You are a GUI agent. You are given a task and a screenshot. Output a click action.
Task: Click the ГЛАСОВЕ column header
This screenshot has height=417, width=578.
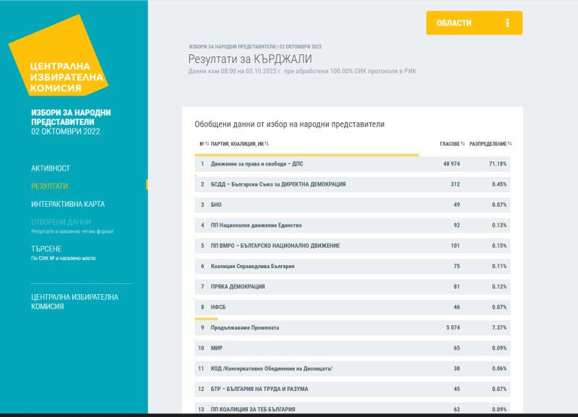pos(449,144)
